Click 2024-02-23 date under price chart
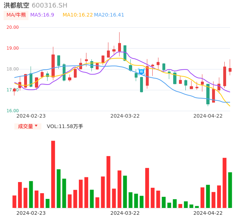 [x=31, y=116]
